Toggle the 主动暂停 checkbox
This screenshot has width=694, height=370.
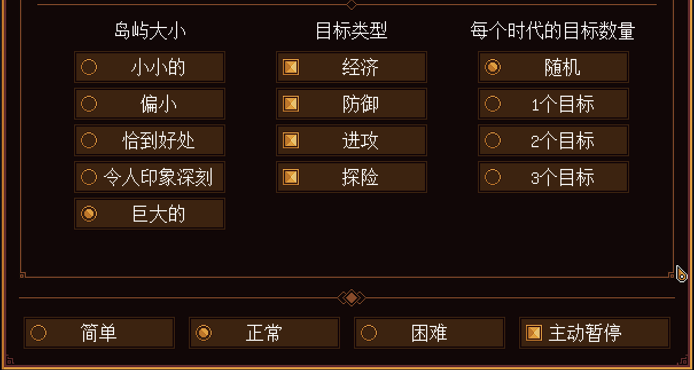[x=595, y=333]
